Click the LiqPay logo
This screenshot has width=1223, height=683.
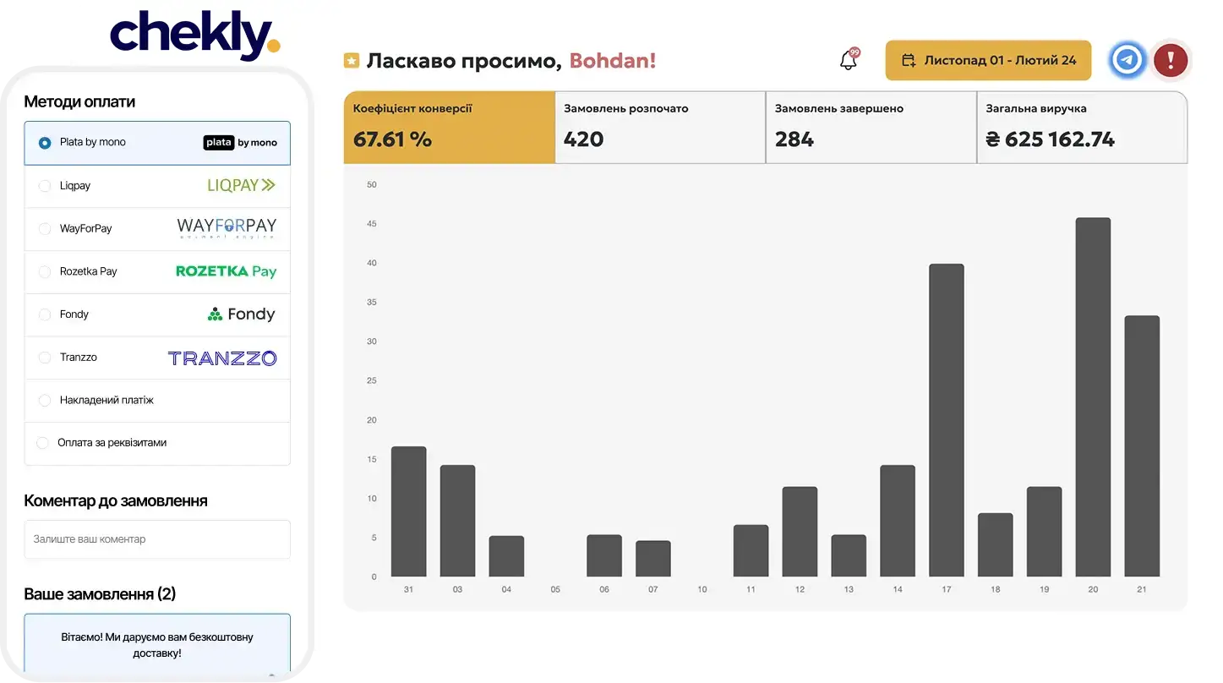coord(241,185)
